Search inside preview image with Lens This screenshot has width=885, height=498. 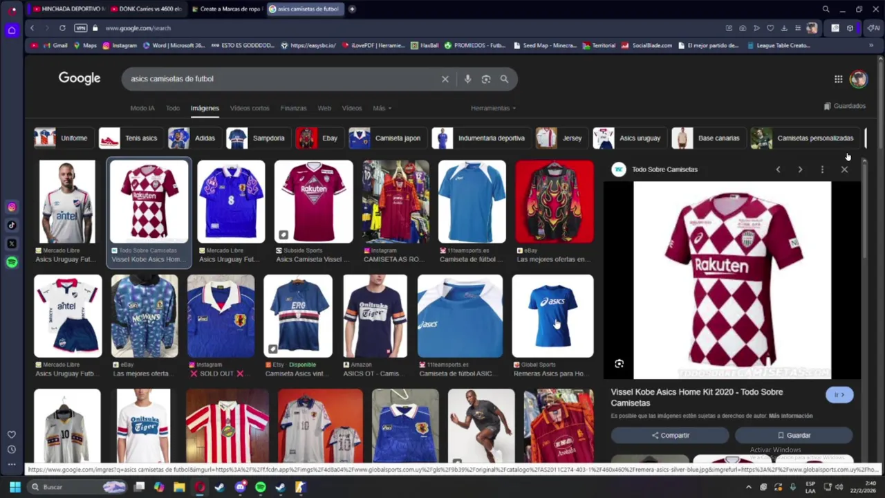pos(619,364)
